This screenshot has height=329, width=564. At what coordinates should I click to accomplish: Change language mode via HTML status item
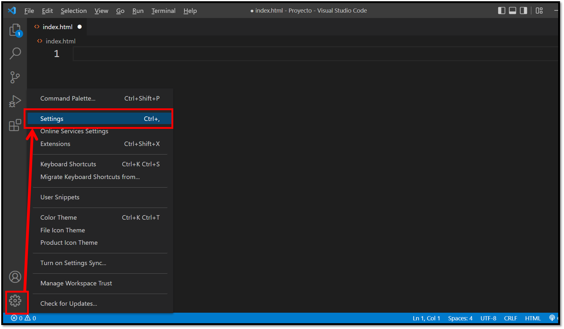click(533, 318)
